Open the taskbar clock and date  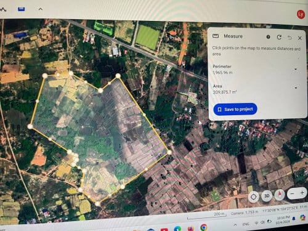click(283, 220)
